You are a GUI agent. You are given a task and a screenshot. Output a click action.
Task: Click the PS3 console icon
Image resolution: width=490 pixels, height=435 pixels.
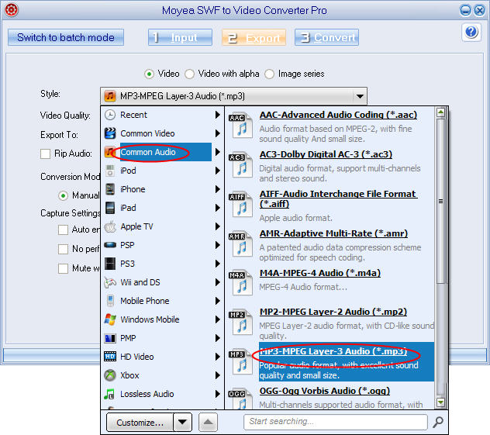tap(110, 264)
